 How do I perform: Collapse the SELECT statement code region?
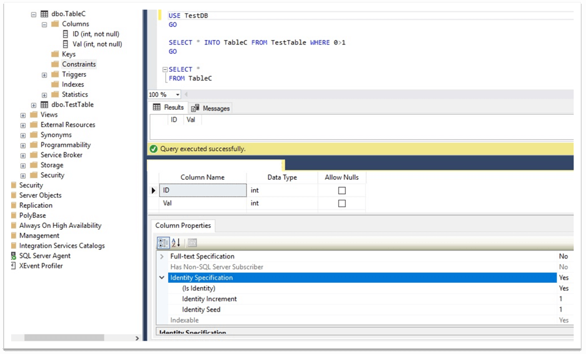click(165, 69)
